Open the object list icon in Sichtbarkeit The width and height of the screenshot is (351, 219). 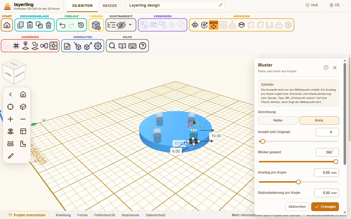point(112,25)
